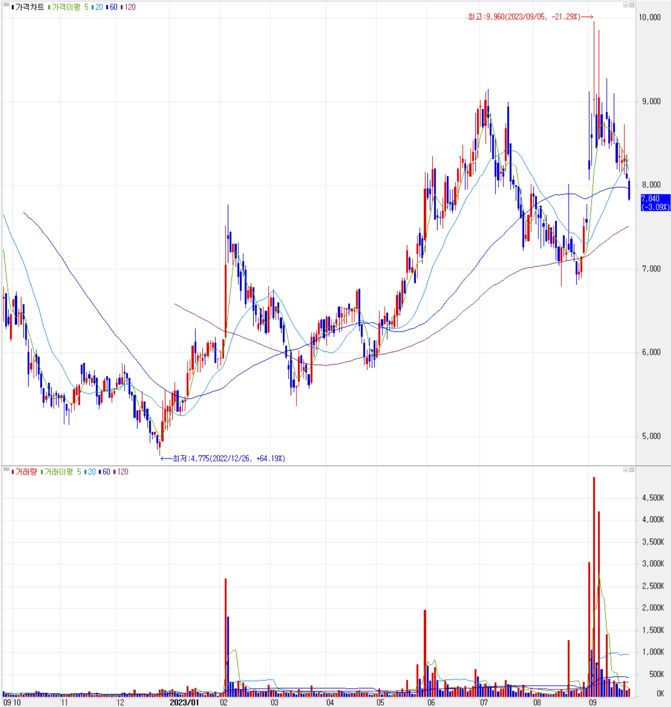Close the volume chart pane
The height and width of the screenshot is (707, 671).
coord(632,470)
